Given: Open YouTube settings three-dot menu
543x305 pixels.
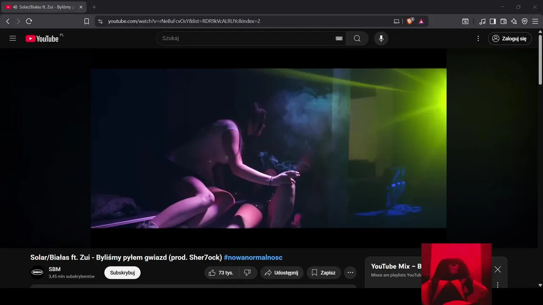Looking at the screenshot, I should click(478, 39).
